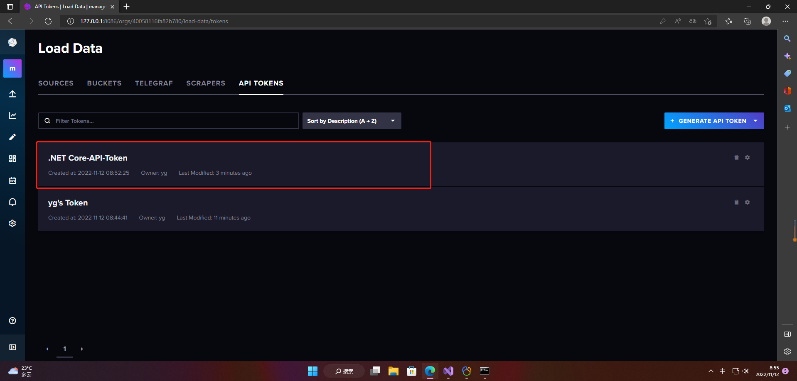Open browser read aloud icon
The width and height of the screenshot is (797, 381).
point(678,21)
